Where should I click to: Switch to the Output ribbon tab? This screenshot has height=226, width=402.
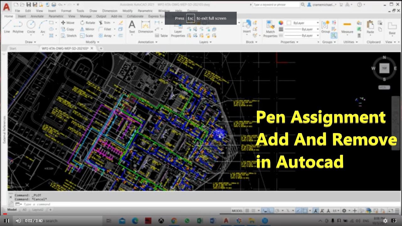click(101, 16)
